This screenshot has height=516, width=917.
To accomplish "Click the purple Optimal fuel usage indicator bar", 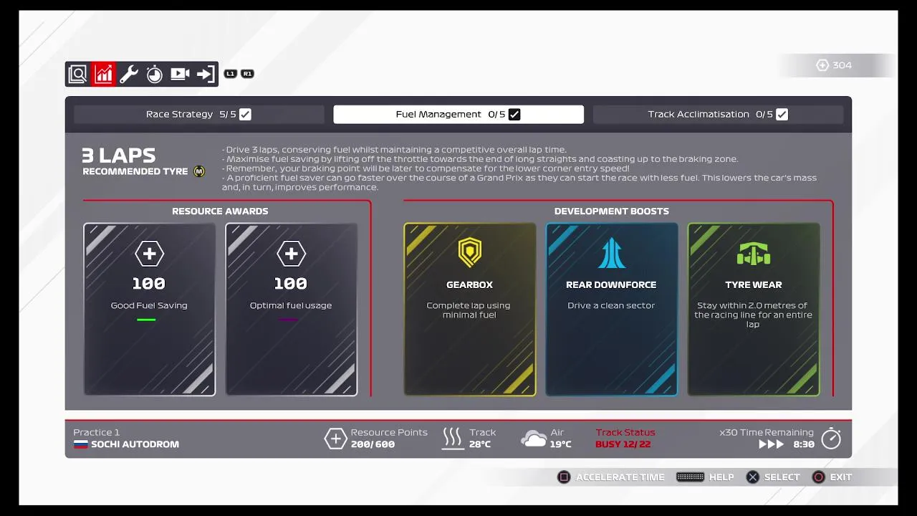I will coord(288,320).
